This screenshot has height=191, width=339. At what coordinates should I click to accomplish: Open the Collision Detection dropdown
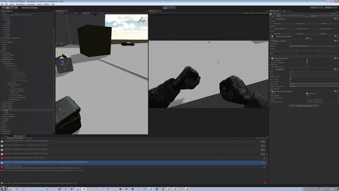click(314, 86)
